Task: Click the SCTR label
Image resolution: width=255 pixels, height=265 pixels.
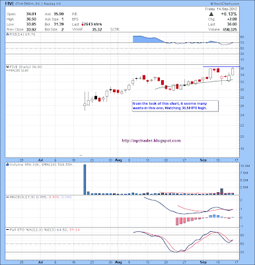Action: point(115,29)
